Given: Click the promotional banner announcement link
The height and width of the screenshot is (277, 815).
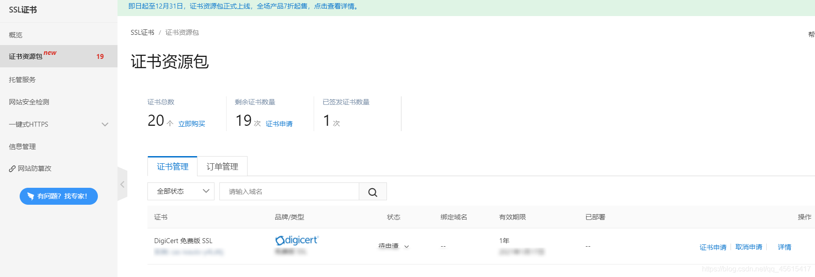Looking at the screenshot, I should pos(244,6).
